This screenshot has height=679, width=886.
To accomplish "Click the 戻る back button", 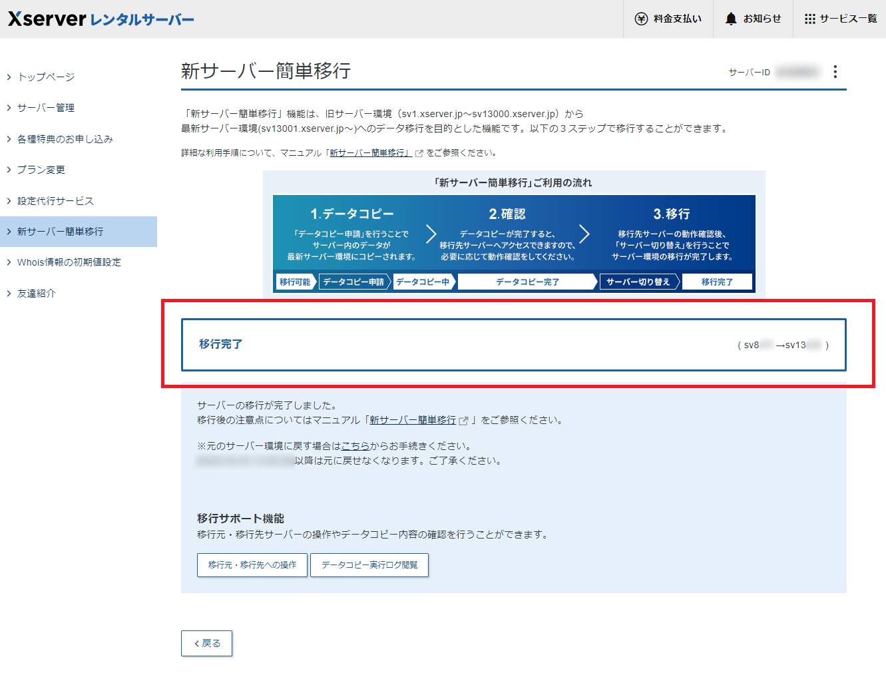I will [206, 643].
